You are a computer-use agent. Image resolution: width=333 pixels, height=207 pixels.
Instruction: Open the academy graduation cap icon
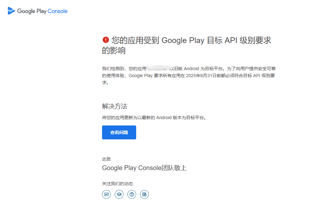pos(119,194)
